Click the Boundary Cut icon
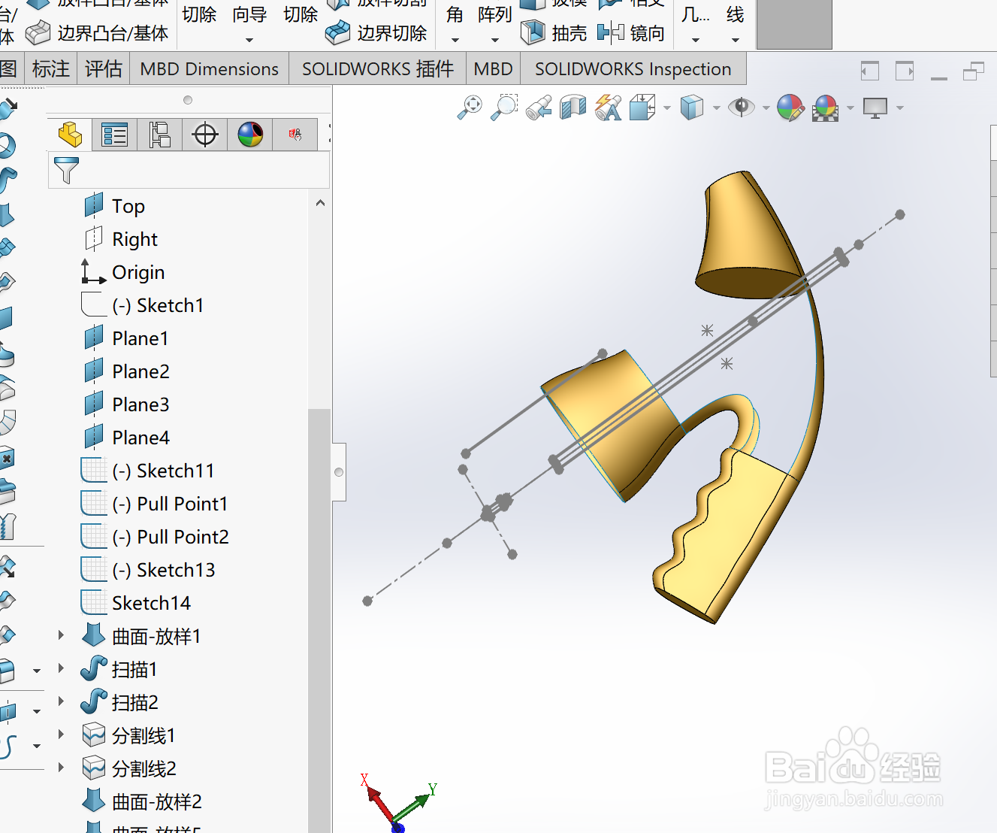 [338, 33]
